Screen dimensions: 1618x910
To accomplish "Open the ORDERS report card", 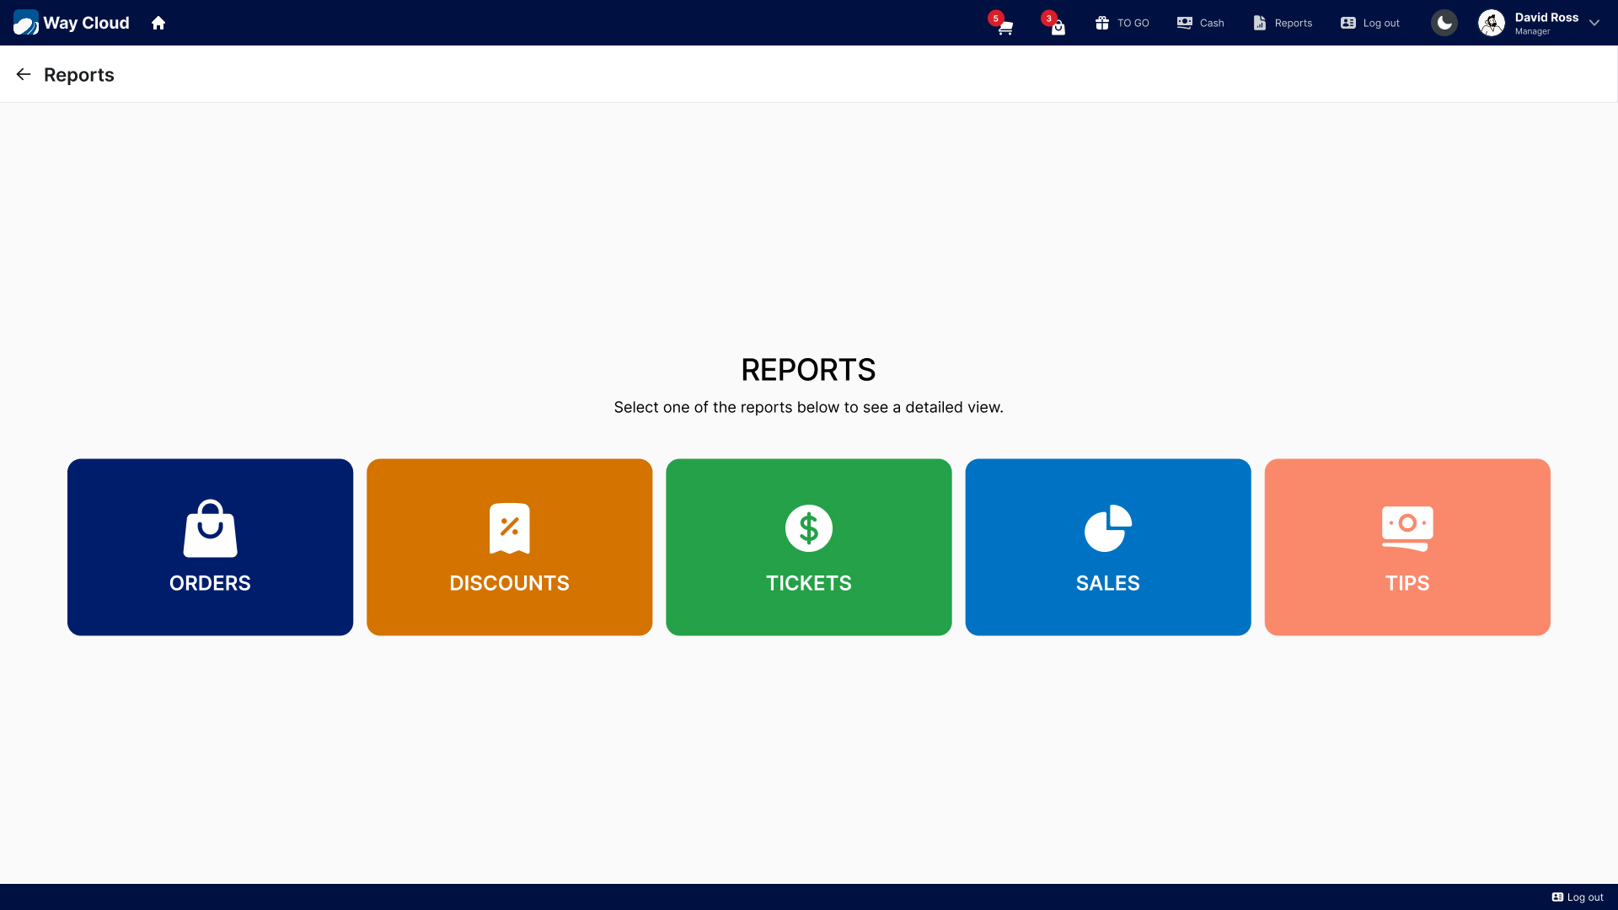I will coord(210,547).
